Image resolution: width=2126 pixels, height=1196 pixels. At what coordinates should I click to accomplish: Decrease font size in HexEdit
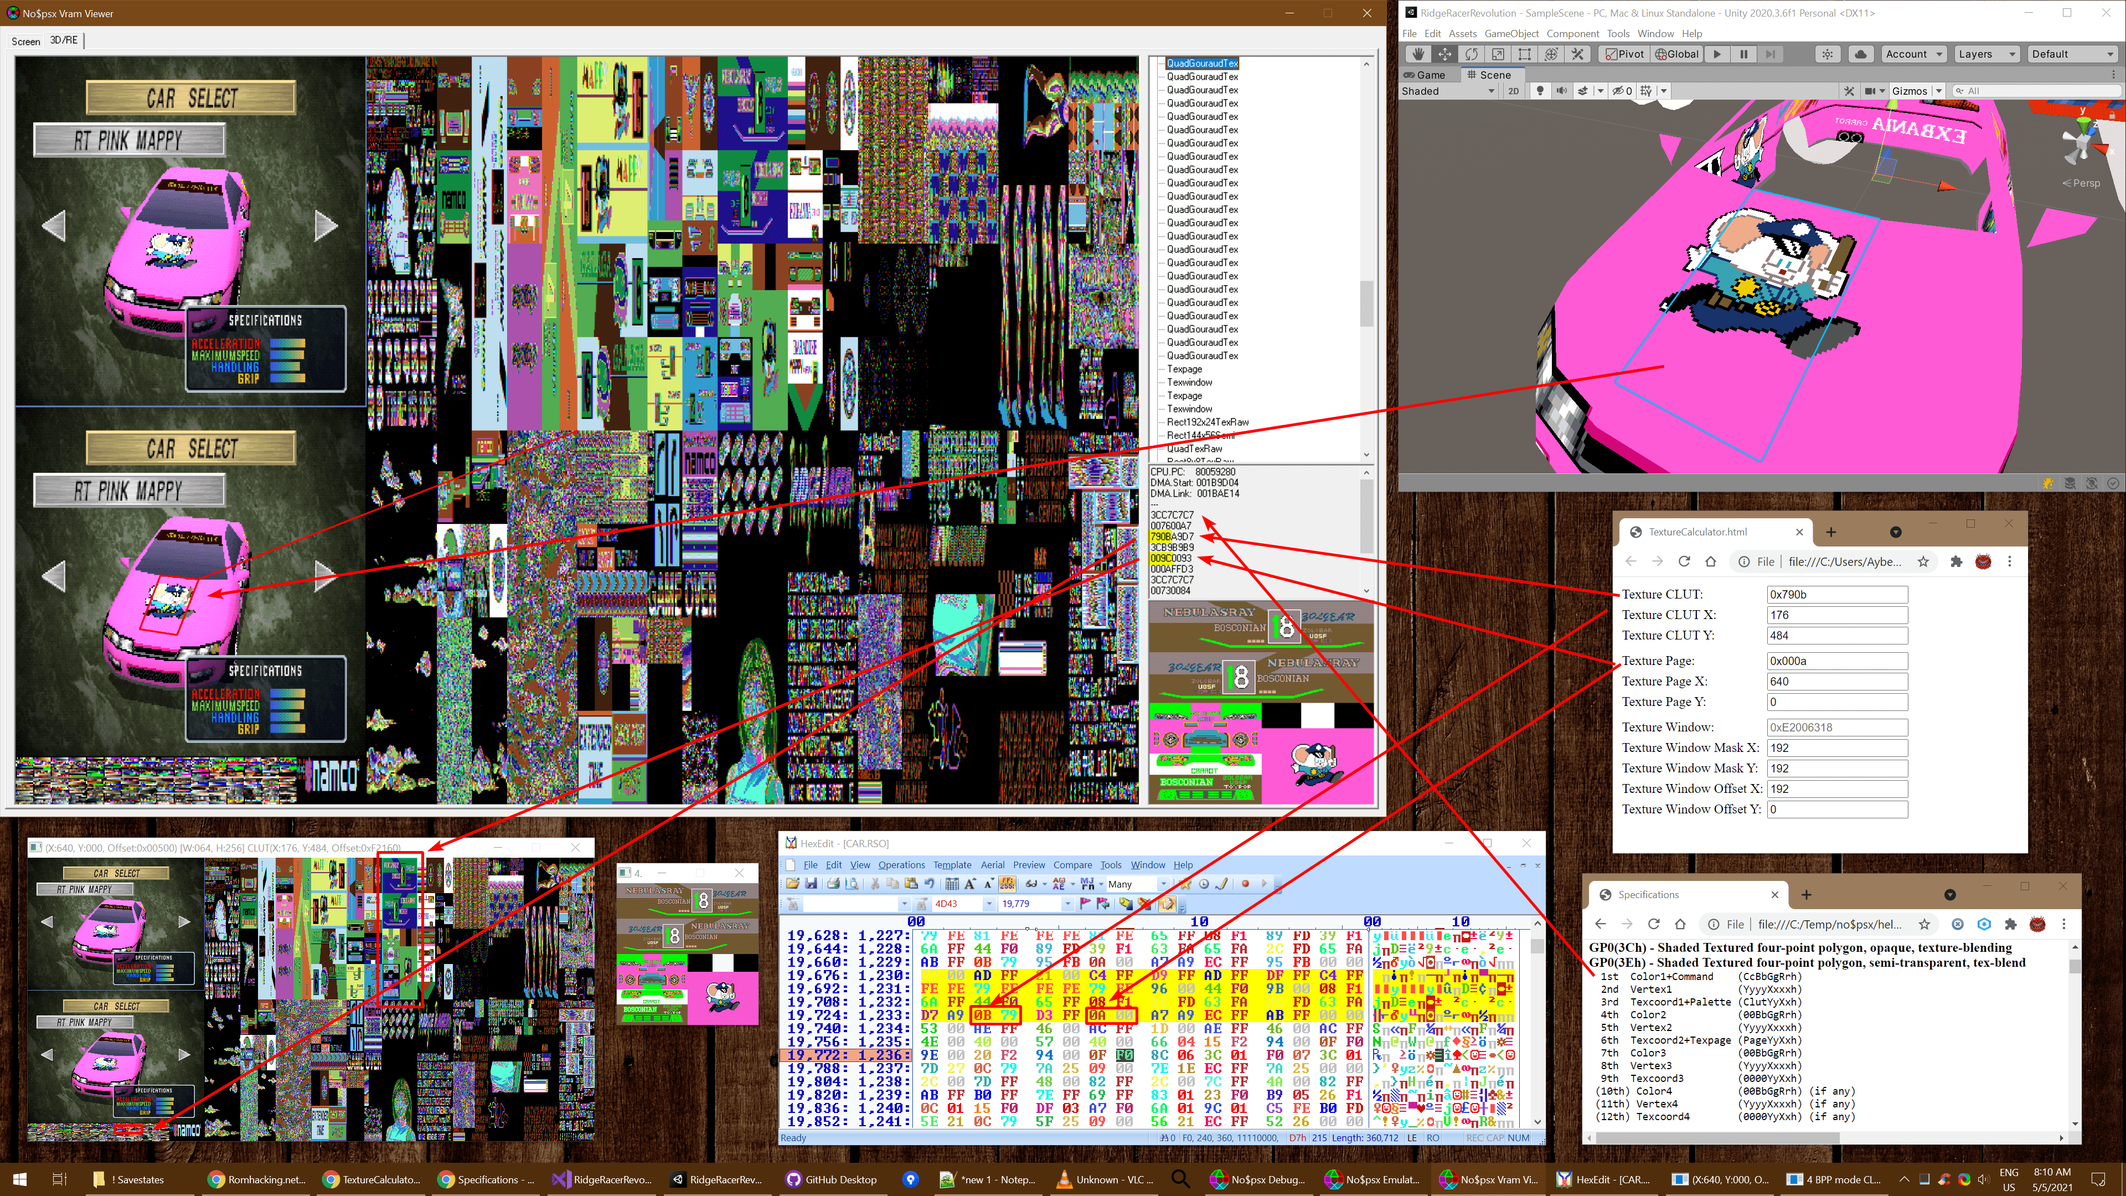pos(989,884)
